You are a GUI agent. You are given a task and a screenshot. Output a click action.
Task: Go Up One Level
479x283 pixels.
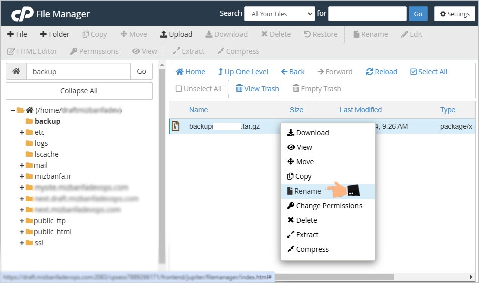pos(243,72)
